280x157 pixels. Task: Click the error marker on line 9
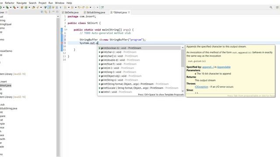pos(62,43)
